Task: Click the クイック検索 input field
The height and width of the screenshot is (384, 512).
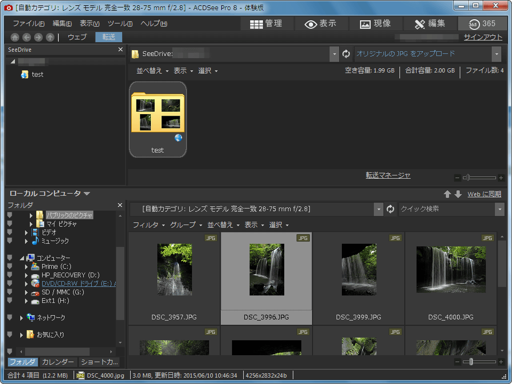Action: point(446,209)
